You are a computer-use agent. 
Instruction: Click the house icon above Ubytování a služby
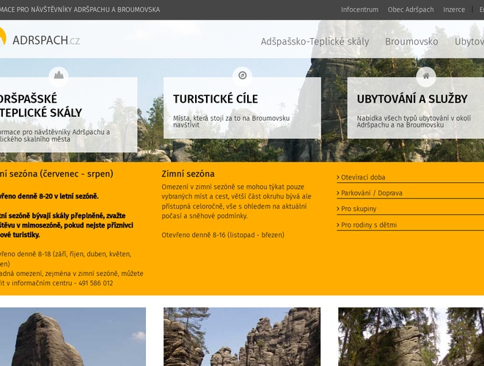tap(426, 75)
